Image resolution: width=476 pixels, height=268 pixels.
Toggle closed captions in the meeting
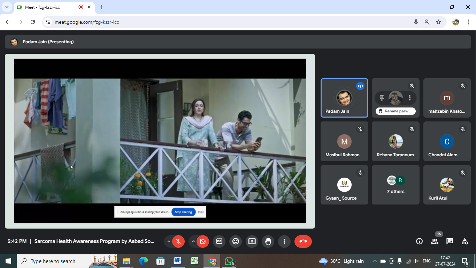(219, 241)
